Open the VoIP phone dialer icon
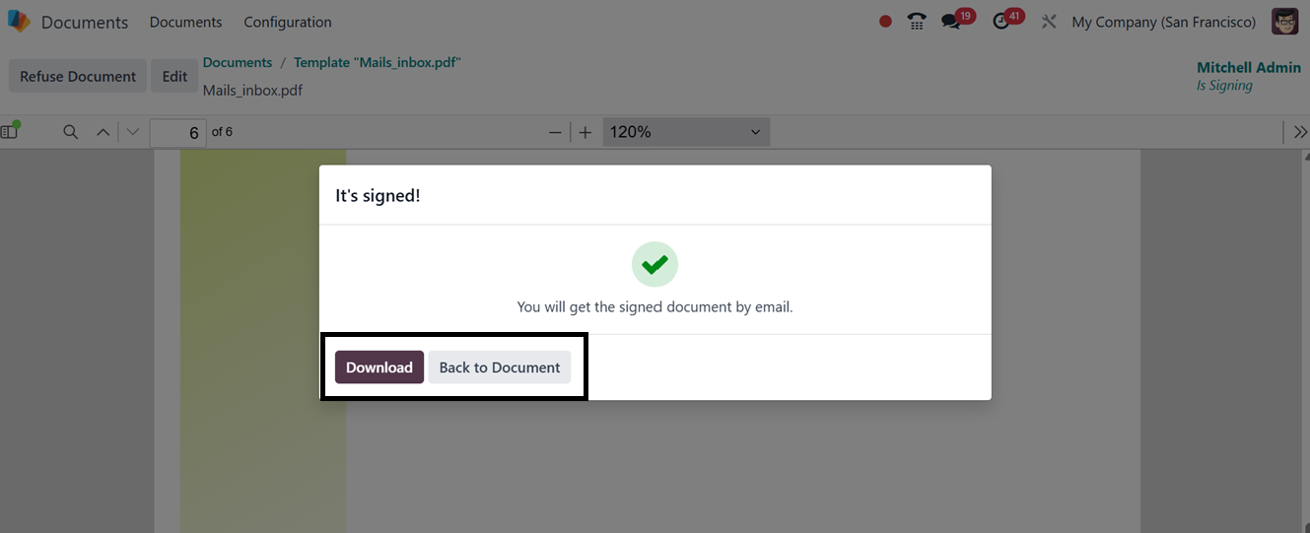The image size is (1310, 533). click(917, 22)
